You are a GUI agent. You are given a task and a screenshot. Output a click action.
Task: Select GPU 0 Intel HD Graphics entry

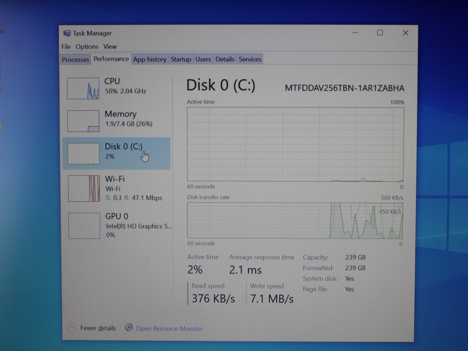coord(117,226)
